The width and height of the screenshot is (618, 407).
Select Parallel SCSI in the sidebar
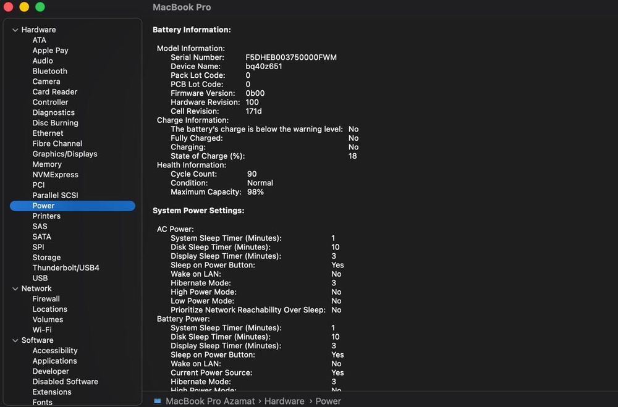[x=55, y=195]
